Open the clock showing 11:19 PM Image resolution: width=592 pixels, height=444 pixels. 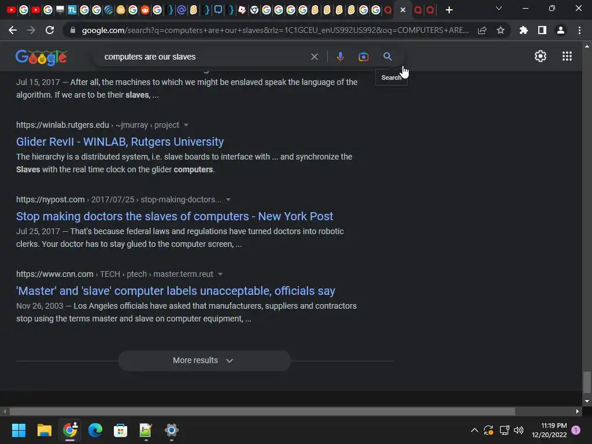click(x=549, y=430)
